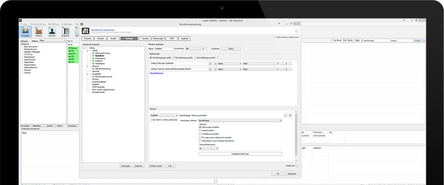
Task: Switch to the Einkauf workflow tab
Action: click(100, 39)
